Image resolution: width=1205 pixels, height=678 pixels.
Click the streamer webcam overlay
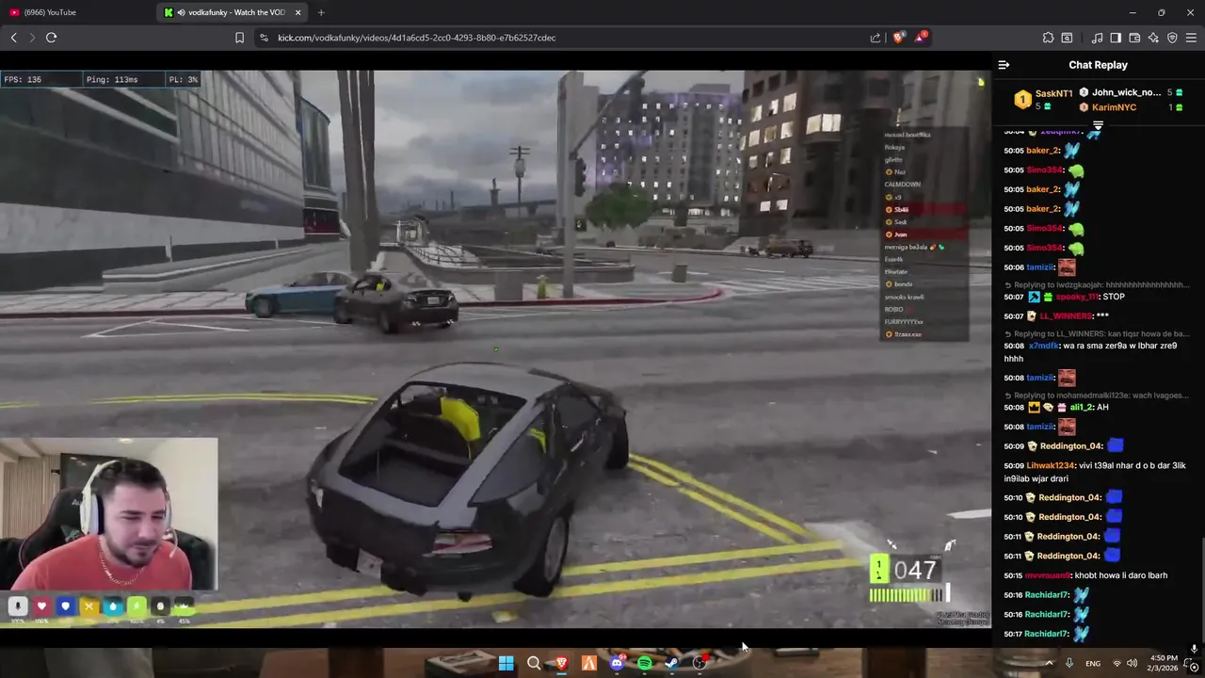click(x=108, y=513)
